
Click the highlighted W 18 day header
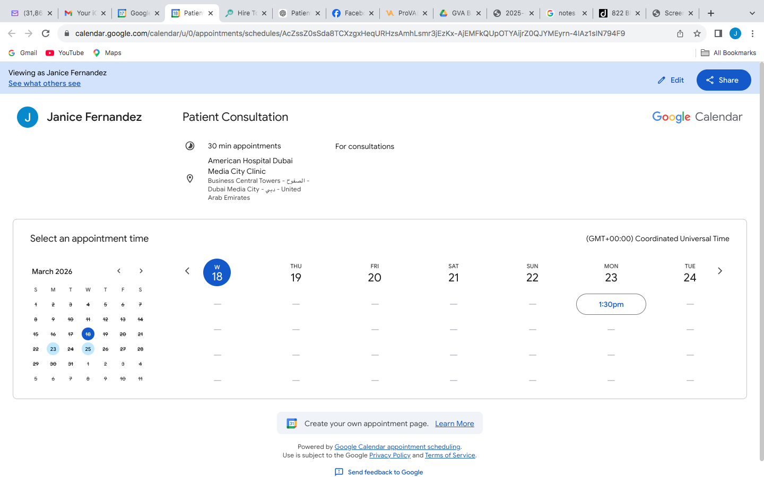click(x=217, y=272)
